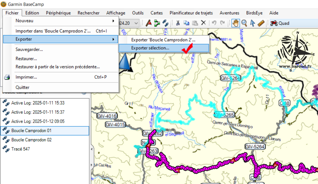
Task: Click the Delete X icon
Action: coord(203,23)
